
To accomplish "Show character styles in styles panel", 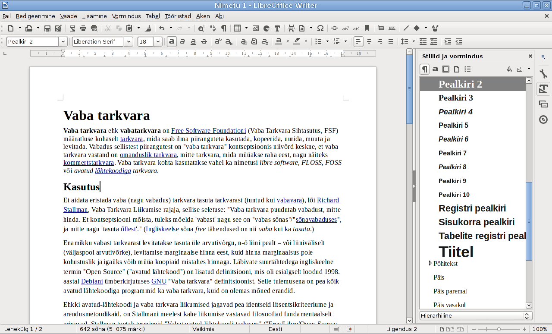I will click(x=436, y=69).
